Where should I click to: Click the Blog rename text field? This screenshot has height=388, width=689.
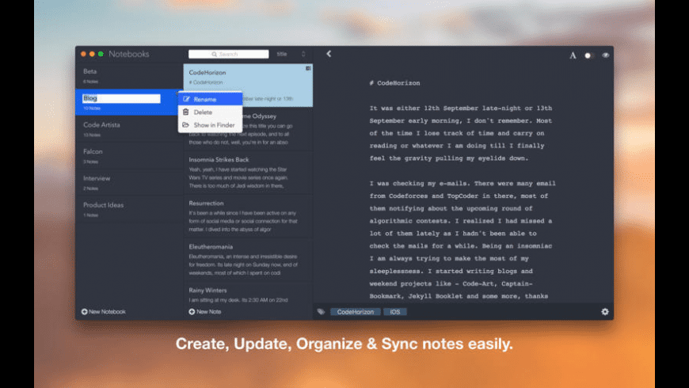(121, 98)
